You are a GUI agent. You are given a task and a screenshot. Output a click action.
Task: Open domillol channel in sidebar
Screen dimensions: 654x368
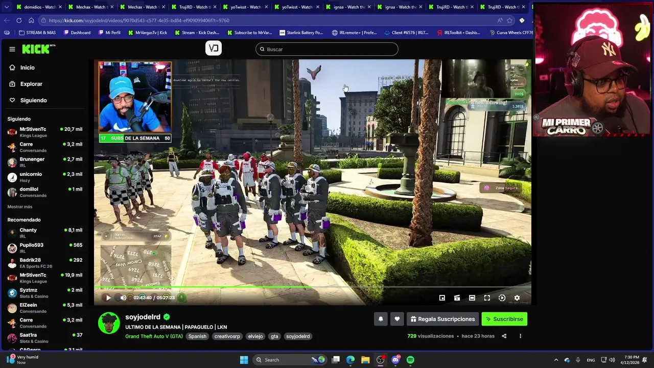45,192
